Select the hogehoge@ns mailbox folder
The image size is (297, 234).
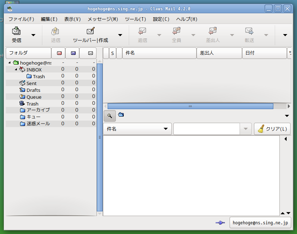click(x=36, y=63)
